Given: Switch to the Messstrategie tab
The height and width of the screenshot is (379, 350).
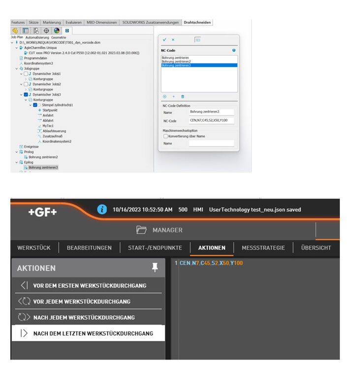Looking at the screenshot, I should pyautogui.click(x=263, y=248).
